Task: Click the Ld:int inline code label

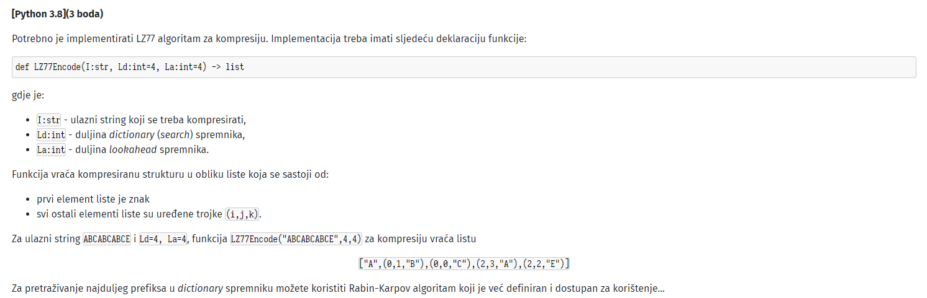Action: point(51,134)
